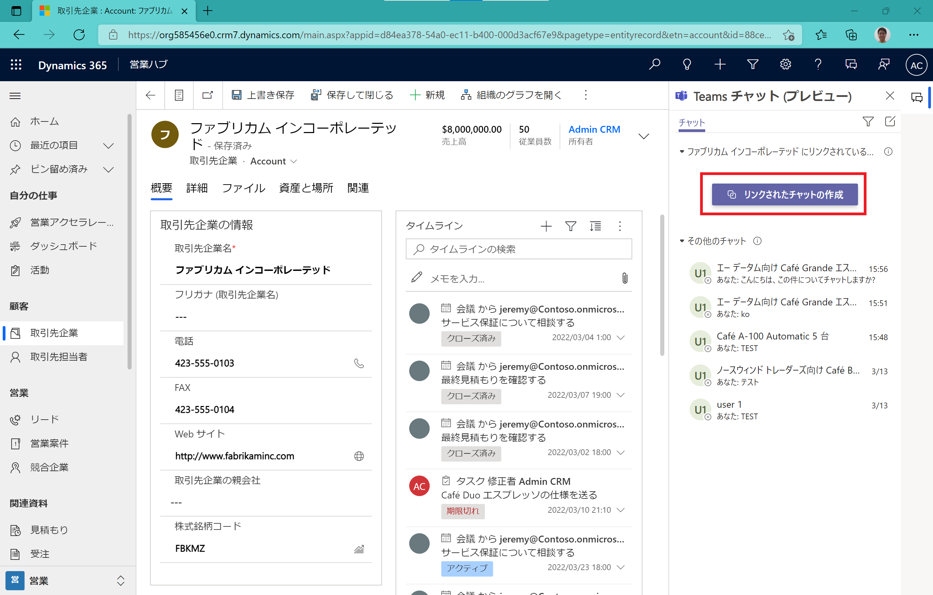
Task: Open the record set list icon
Action: pyautogui.click(x=179, y=95)
